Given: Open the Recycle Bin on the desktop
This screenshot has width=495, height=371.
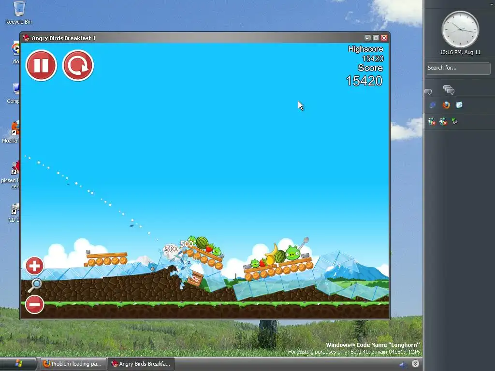Looking at the screenshot, I should [x=19, y=13].
